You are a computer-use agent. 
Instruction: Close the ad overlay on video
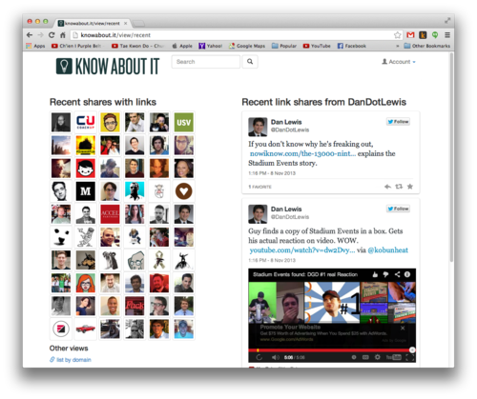coord(403,328)
